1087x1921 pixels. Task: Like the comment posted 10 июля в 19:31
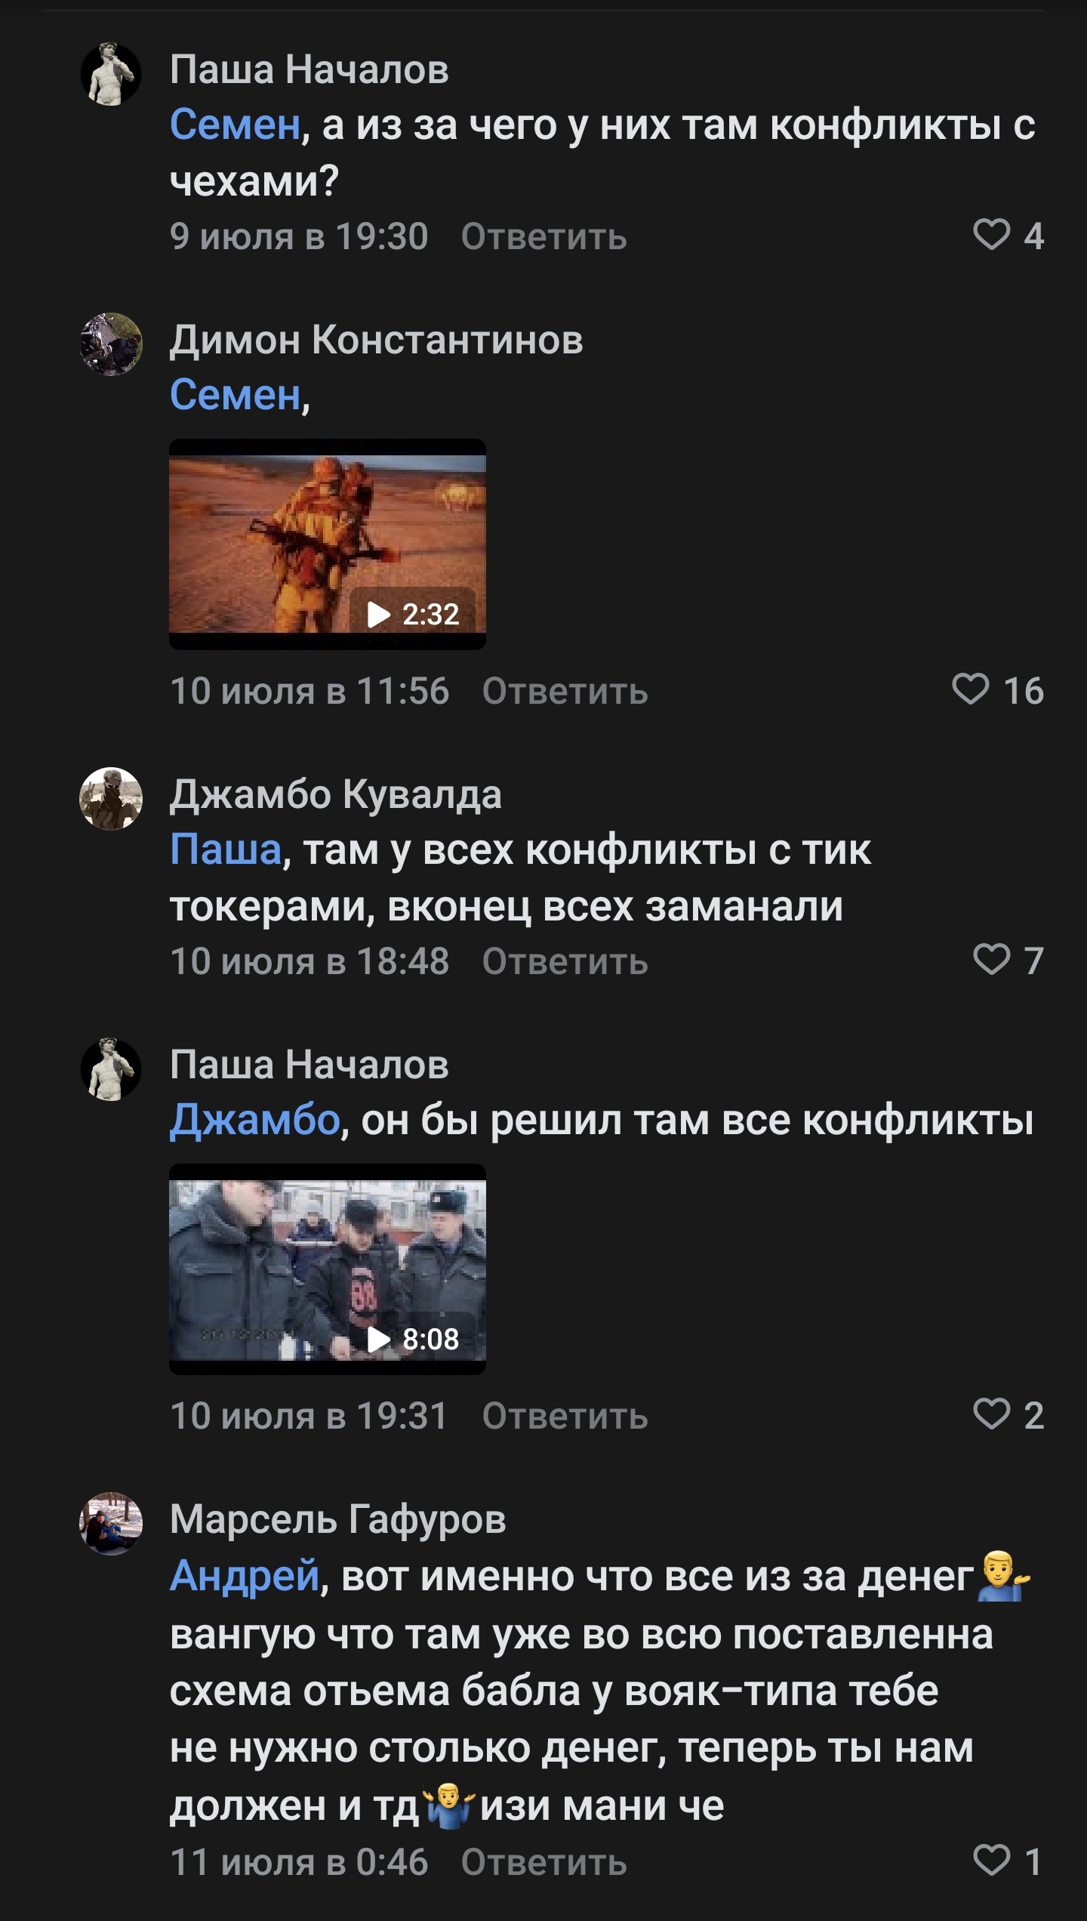tap(991, 1414)
